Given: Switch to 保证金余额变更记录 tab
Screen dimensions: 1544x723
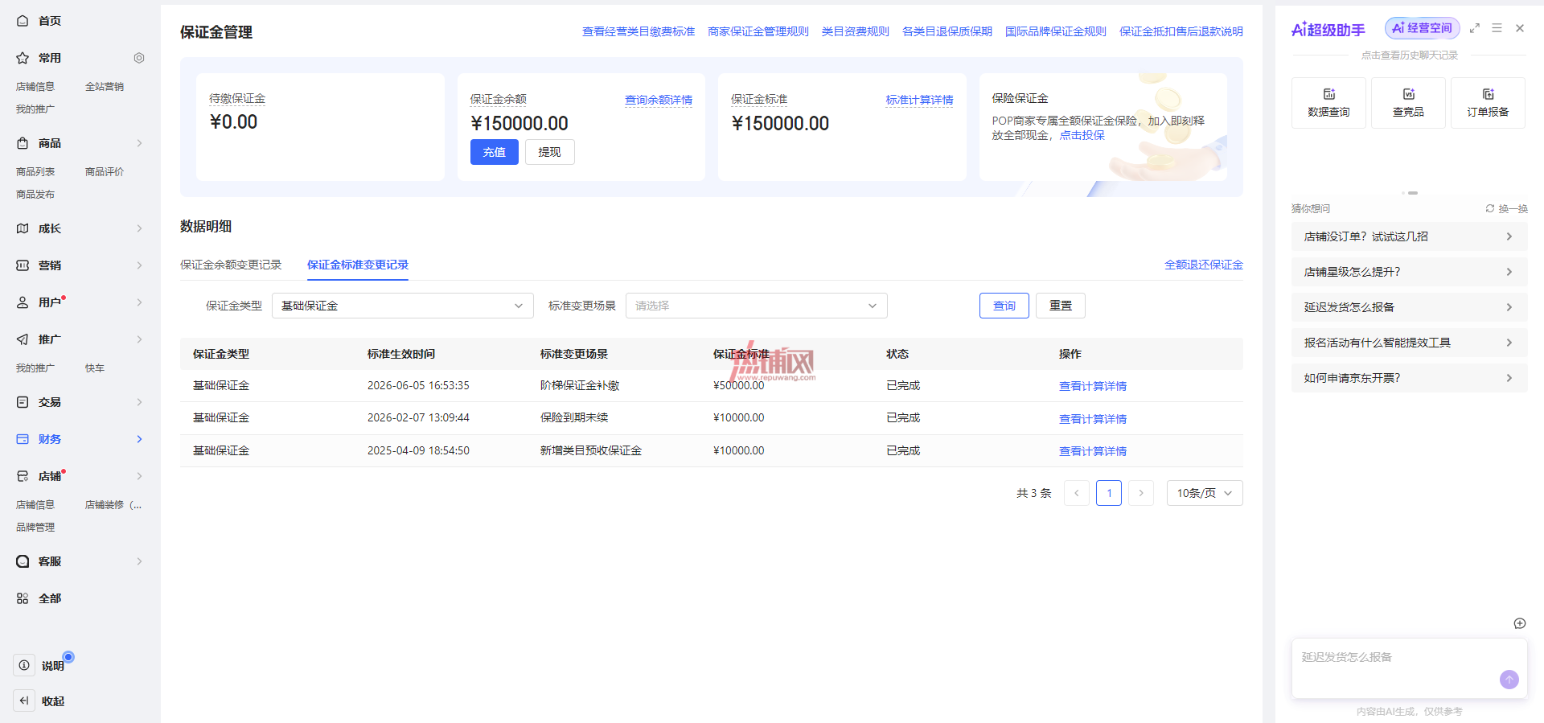Looking at the screenshot, I should 231,265.
